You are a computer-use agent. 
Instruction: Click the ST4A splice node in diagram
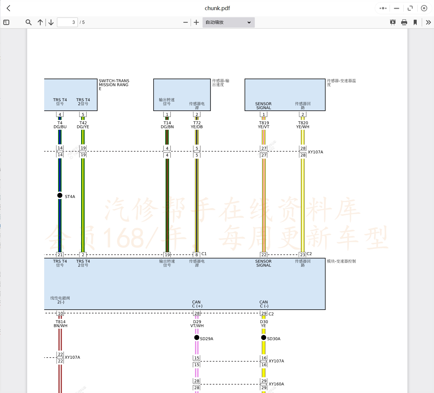[60, 195]
